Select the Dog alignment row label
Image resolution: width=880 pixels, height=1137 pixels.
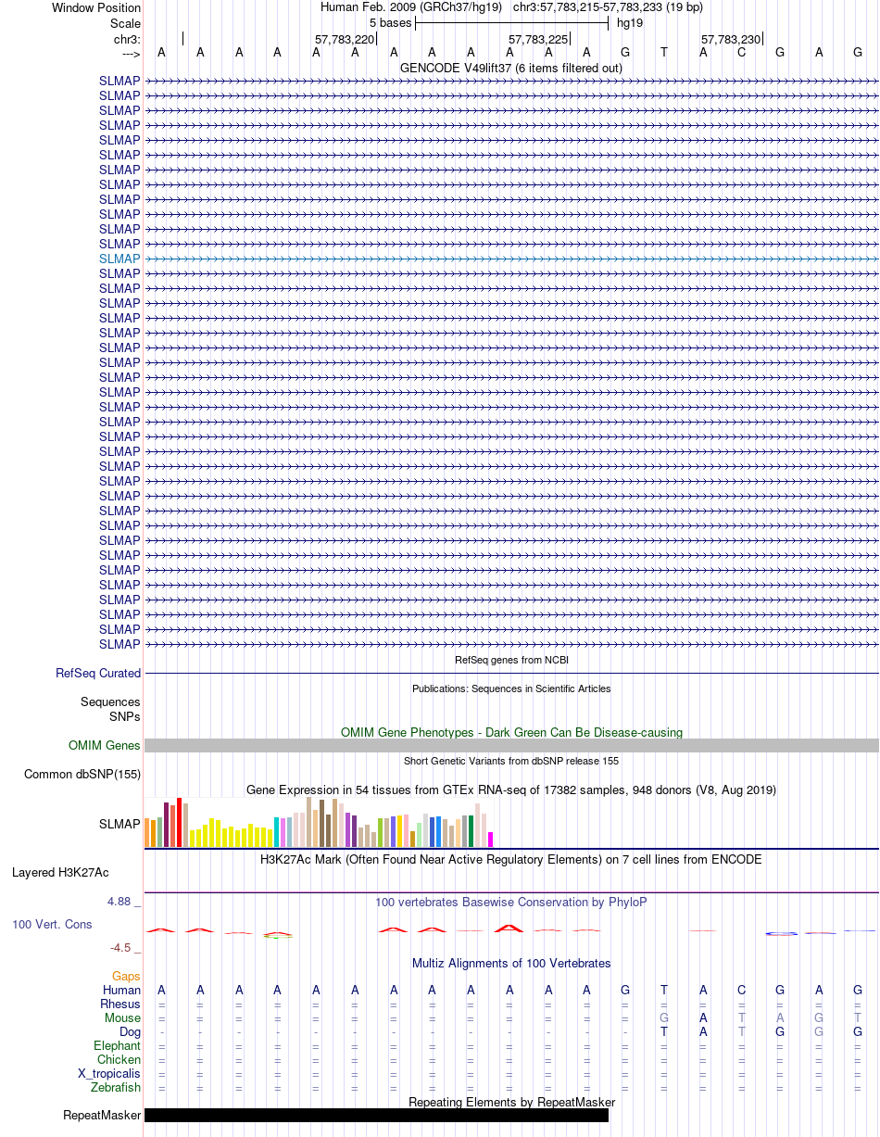click(x=130, y=1031)
